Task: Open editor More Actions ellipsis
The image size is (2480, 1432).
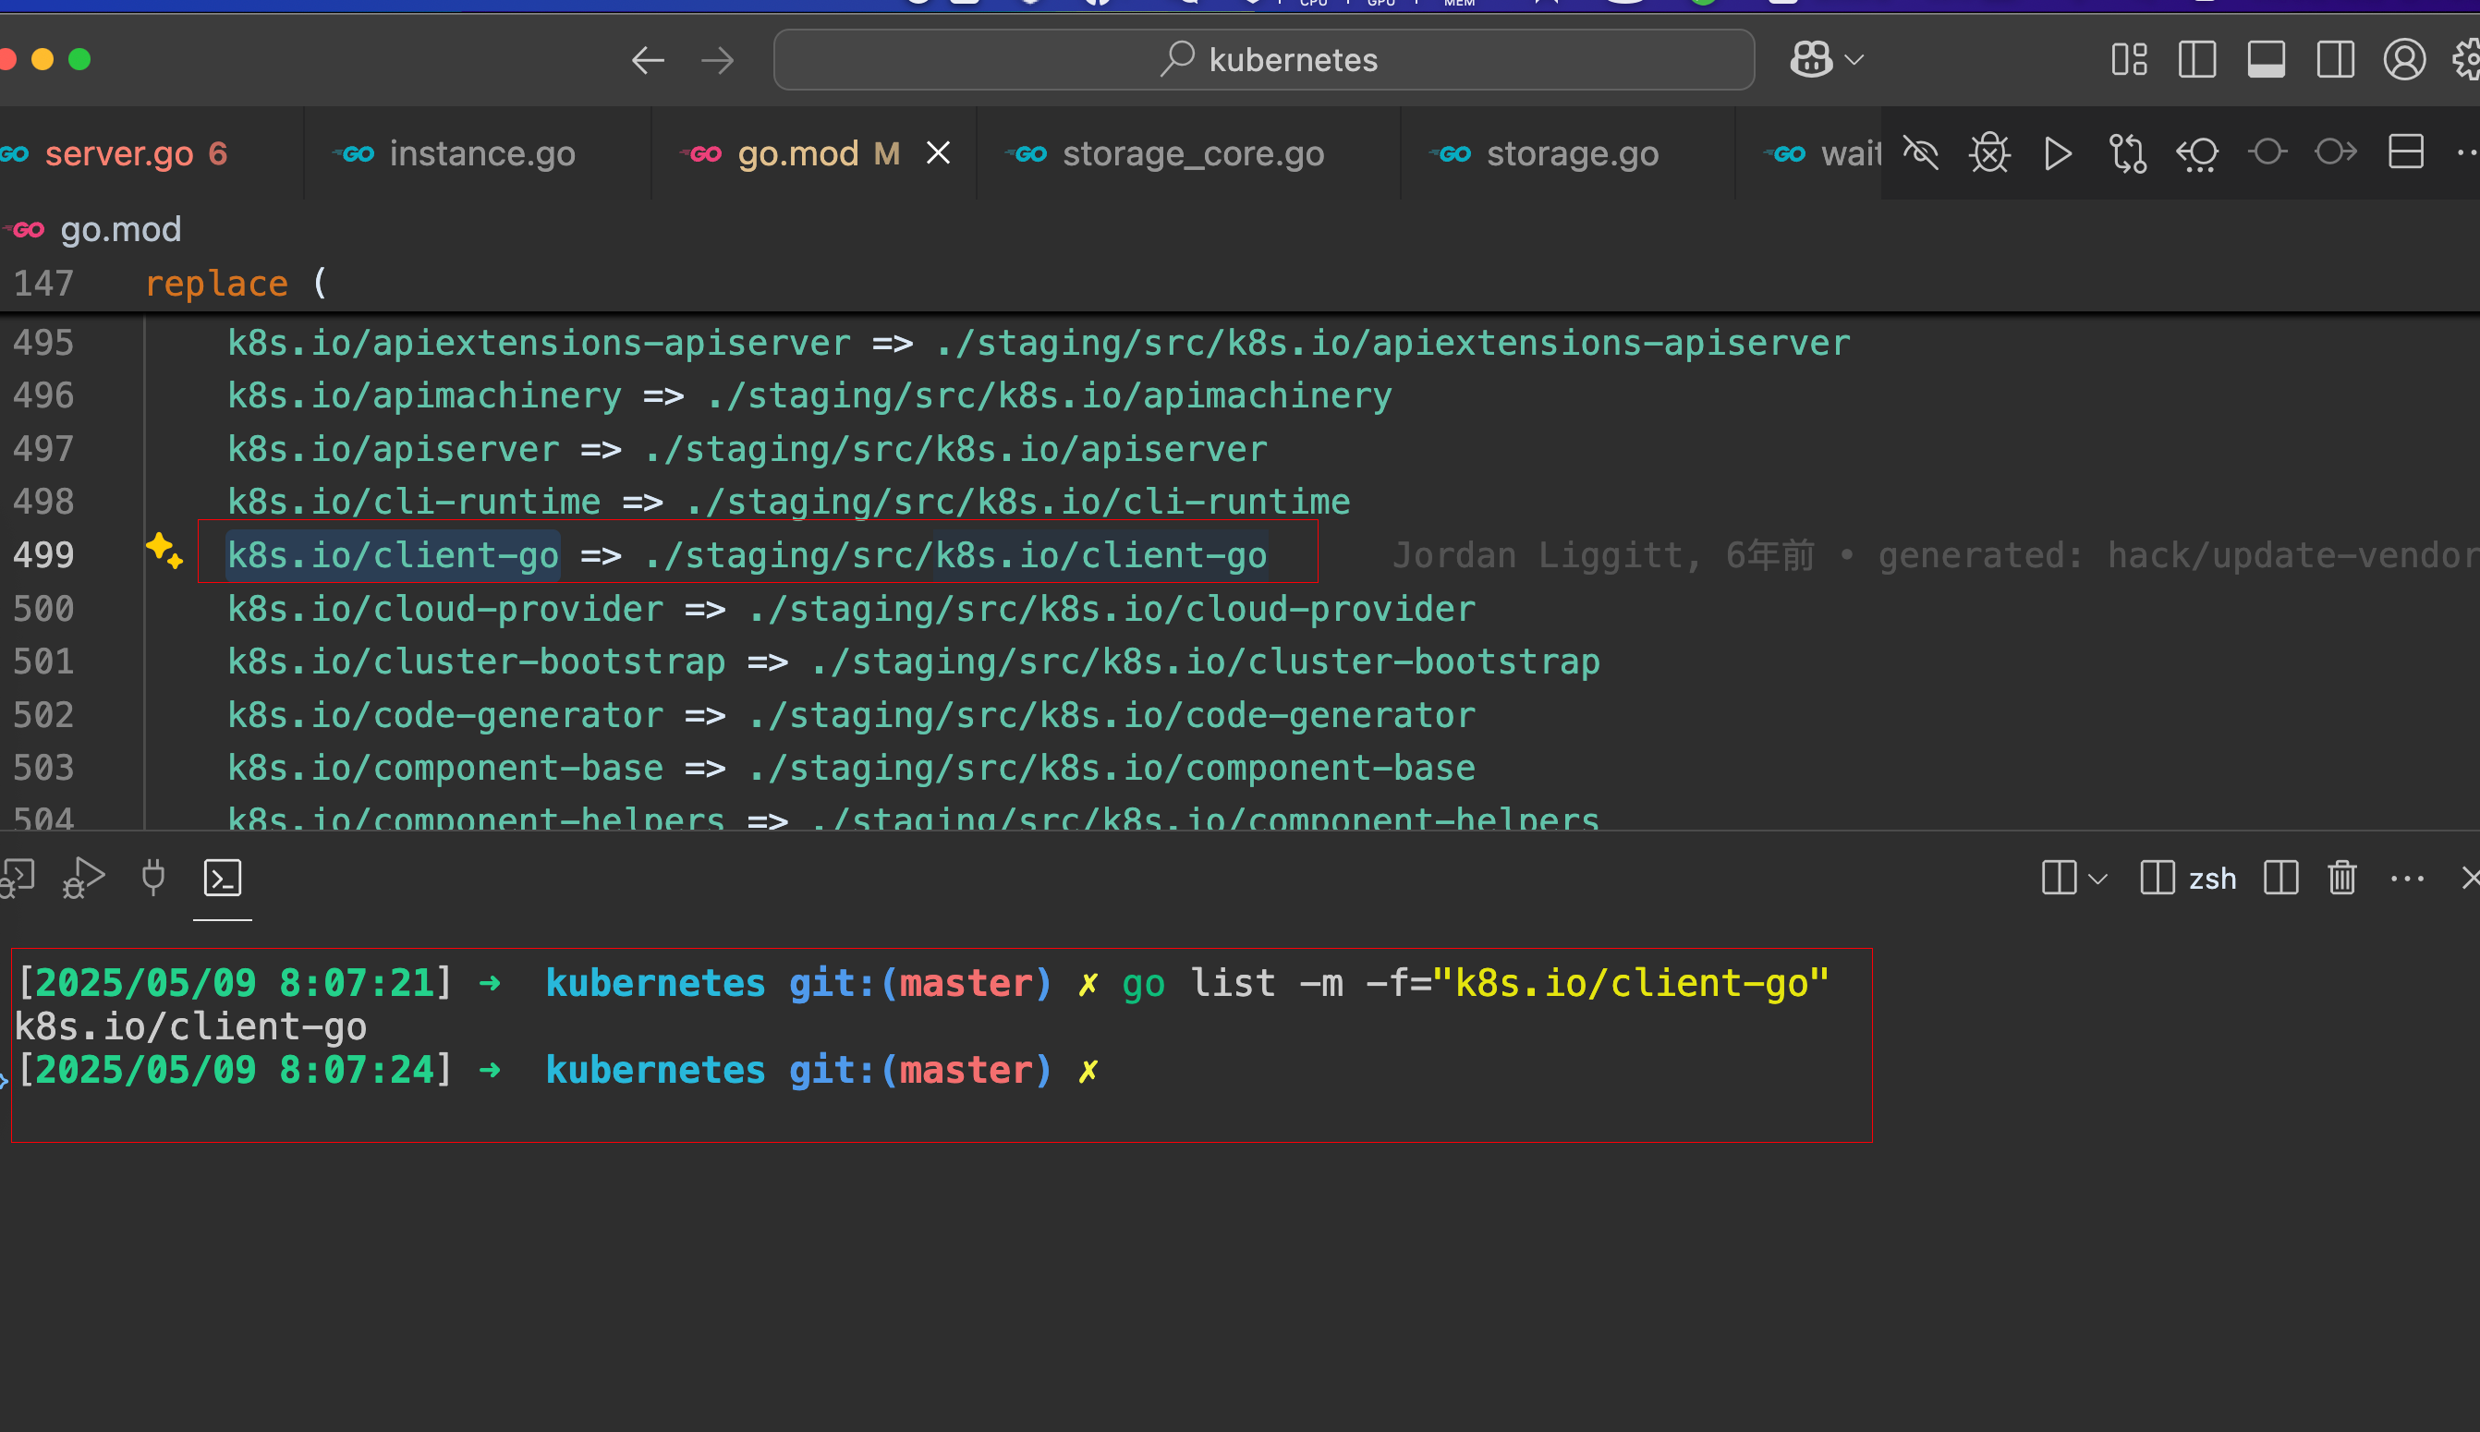Action: [2466, 152]
